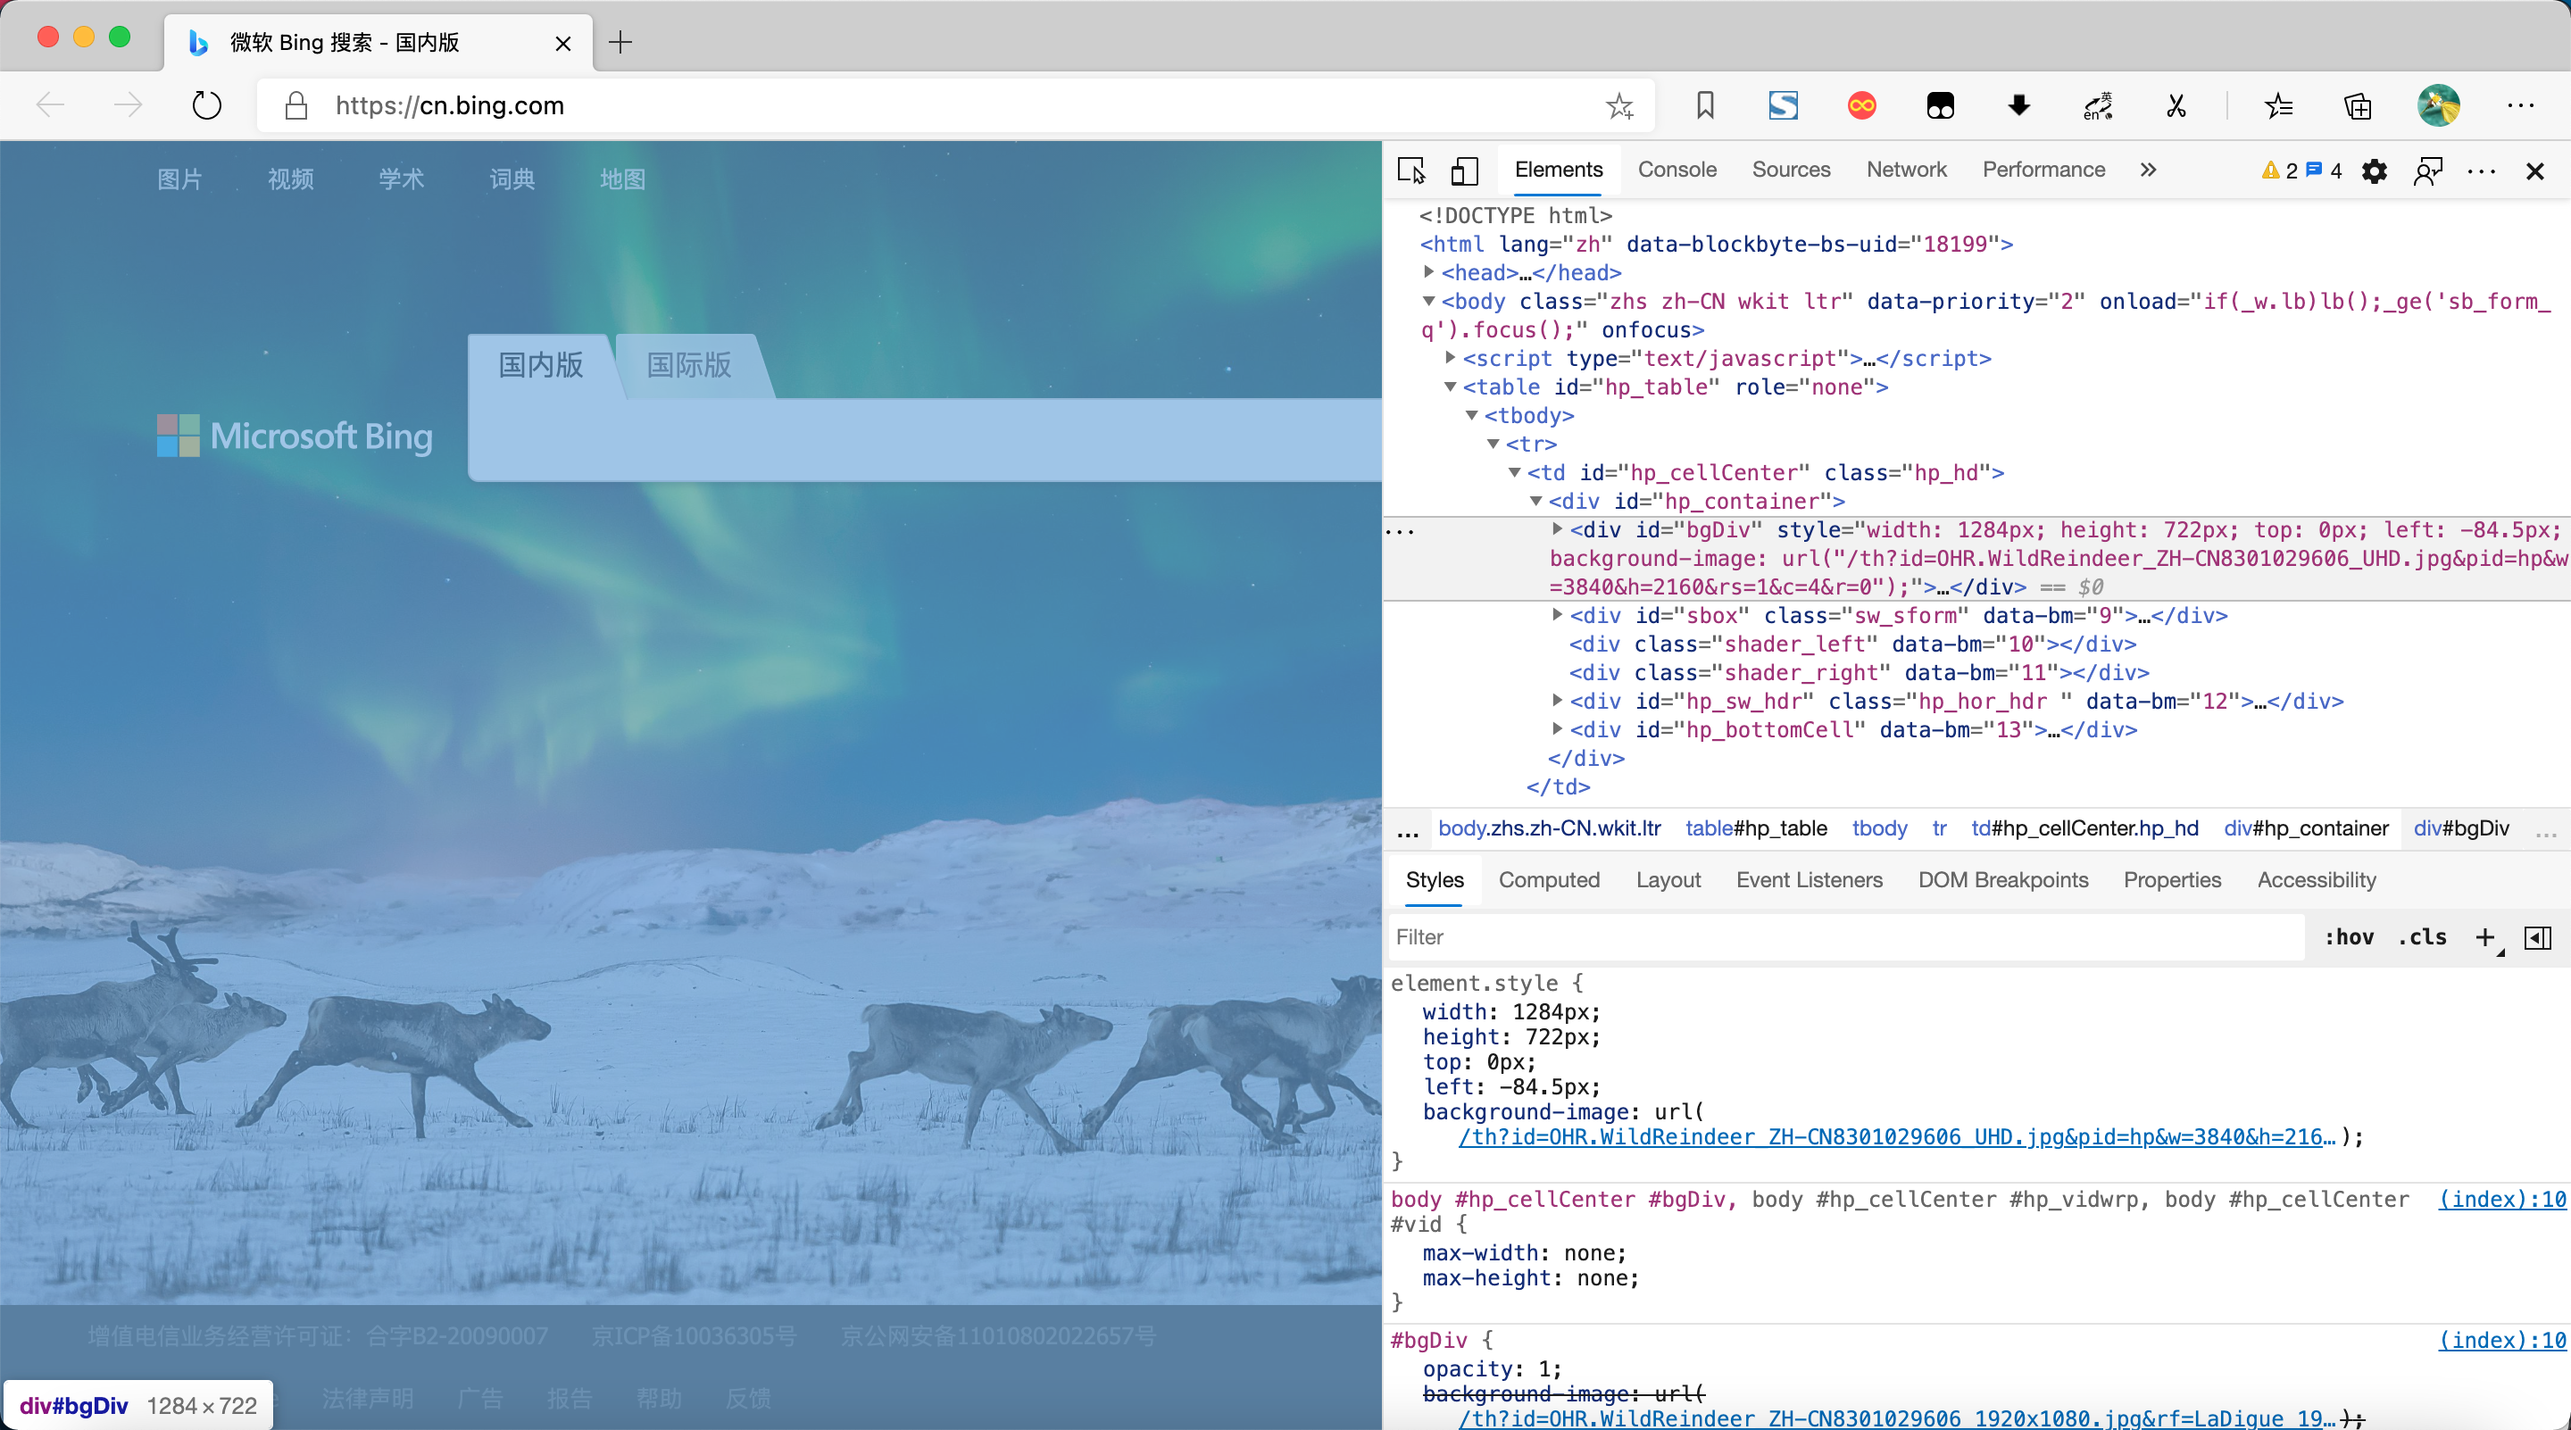Collapse the hp_table element node

click(x=1450, y=387)
